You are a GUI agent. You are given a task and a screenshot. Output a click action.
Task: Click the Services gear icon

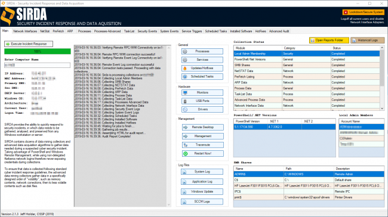coord(185,60)
